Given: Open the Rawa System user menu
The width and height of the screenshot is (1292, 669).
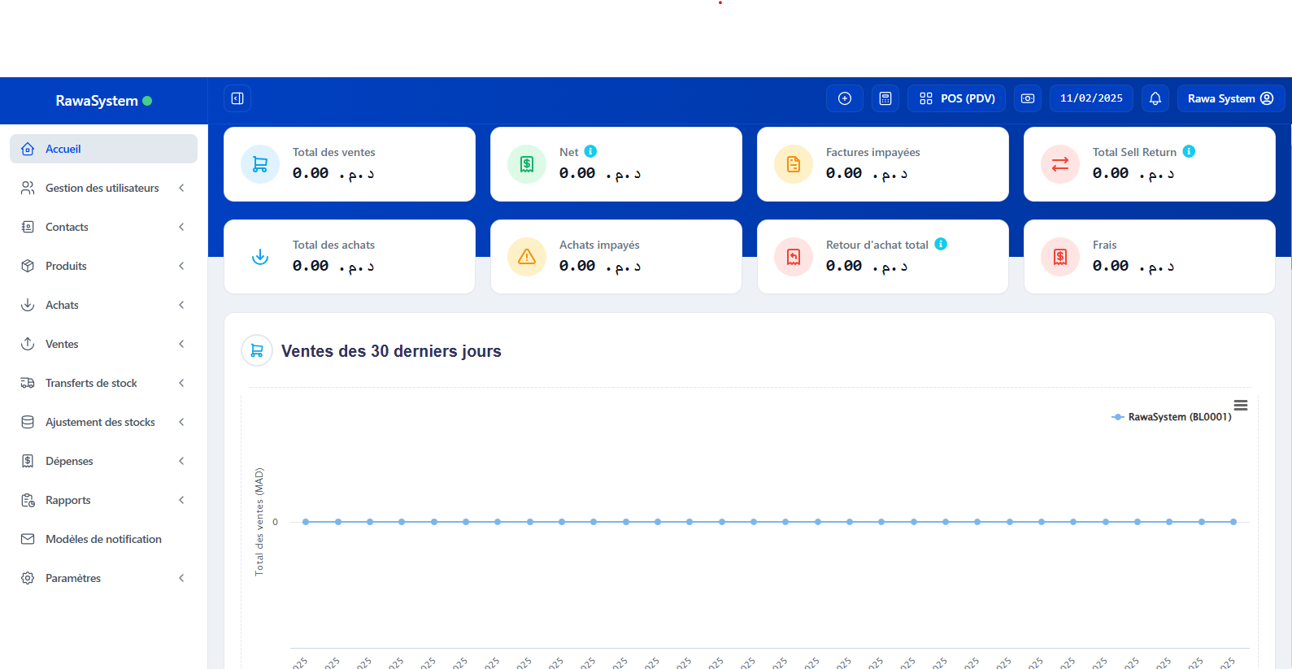Looking at the screenshot, I should pyautogui.click(x=1230, y=98).
